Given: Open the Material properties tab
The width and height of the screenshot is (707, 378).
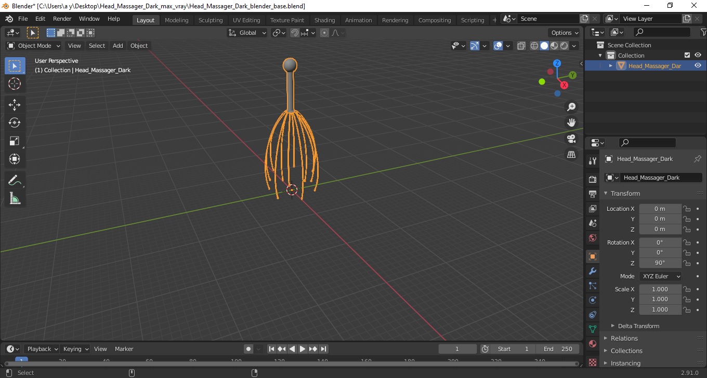Looking at the screenshot, I should coord(592,344).
